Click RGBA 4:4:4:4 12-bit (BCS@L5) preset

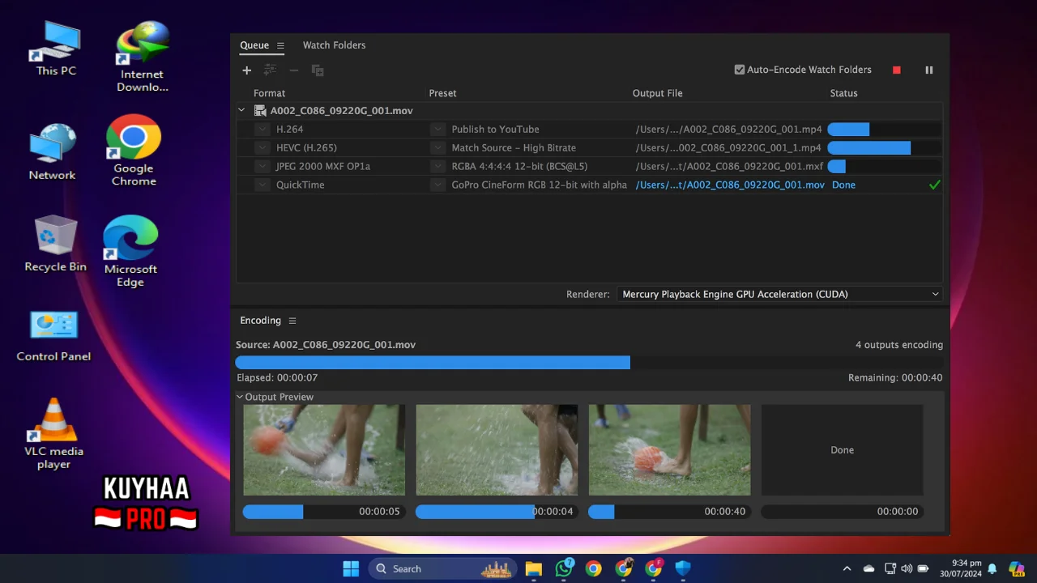coord(519,167)
